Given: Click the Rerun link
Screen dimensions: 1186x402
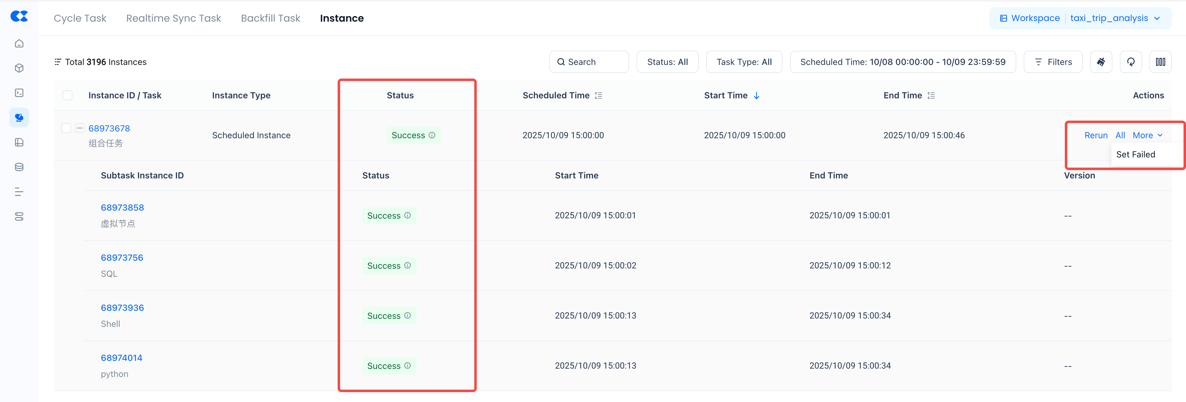Looking at the screenshot, I should click(x=1096, y=135).
